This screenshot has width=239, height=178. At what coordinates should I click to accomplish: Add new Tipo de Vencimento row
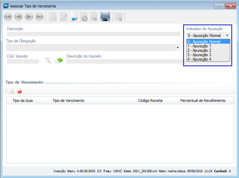(12, 91)
